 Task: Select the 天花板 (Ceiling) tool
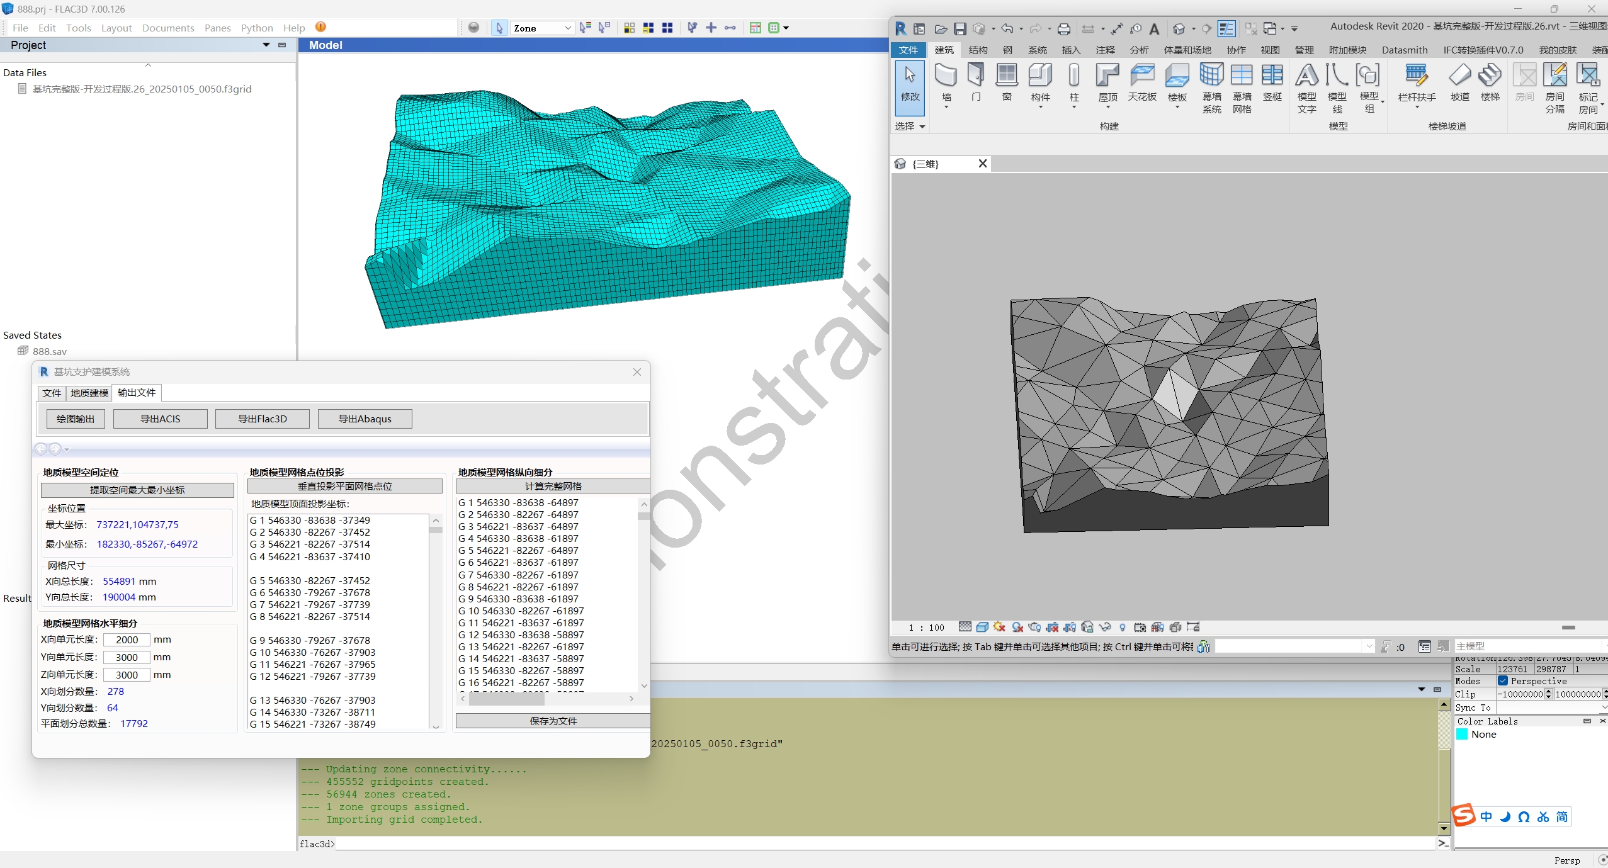coord(1142,82)
